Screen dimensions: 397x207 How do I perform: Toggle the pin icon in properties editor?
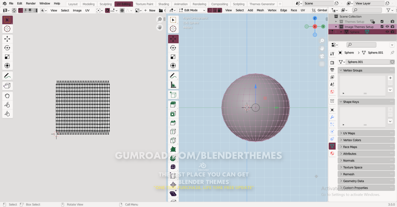point(392,53)
